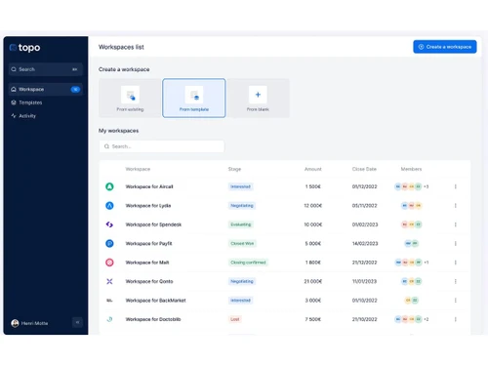The width and height of the screenshot is (488, 366).
Task: Choose the From existing card
Action: click(x=130, y=98)
